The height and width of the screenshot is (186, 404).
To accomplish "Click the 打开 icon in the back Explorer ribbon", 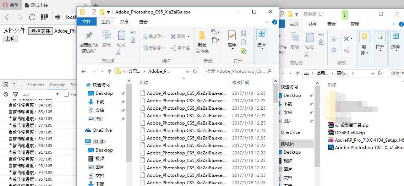I will 380,36.
